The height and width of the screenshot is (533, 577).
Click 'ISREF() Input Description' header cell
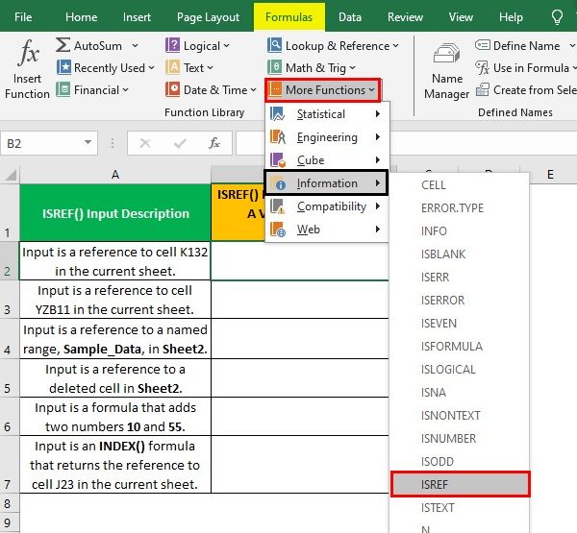pos(115,212)
